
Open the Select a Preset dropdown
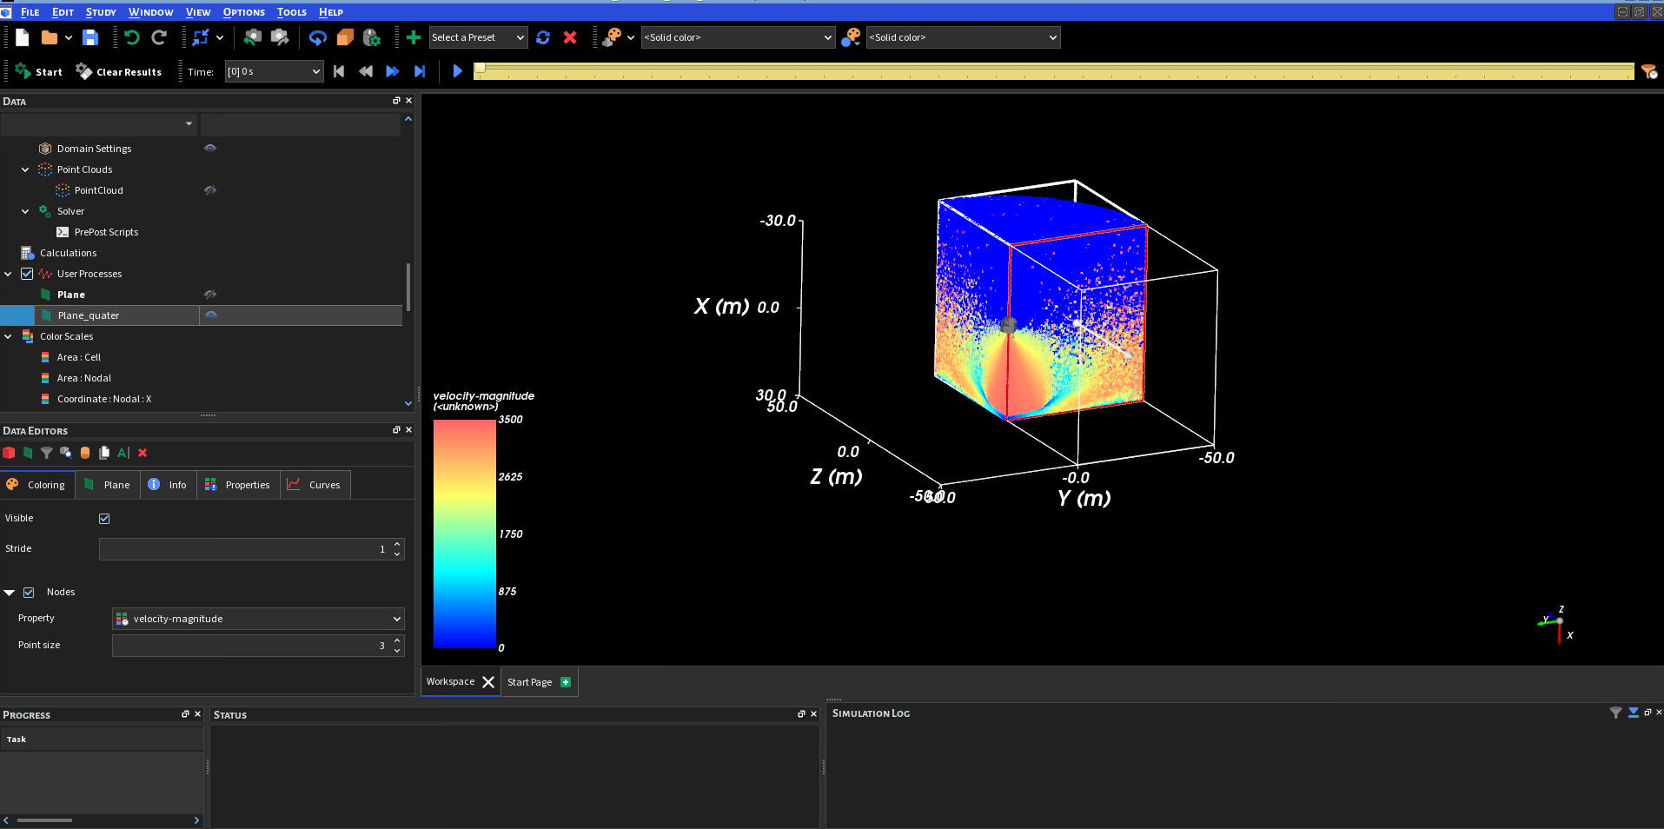478,37
